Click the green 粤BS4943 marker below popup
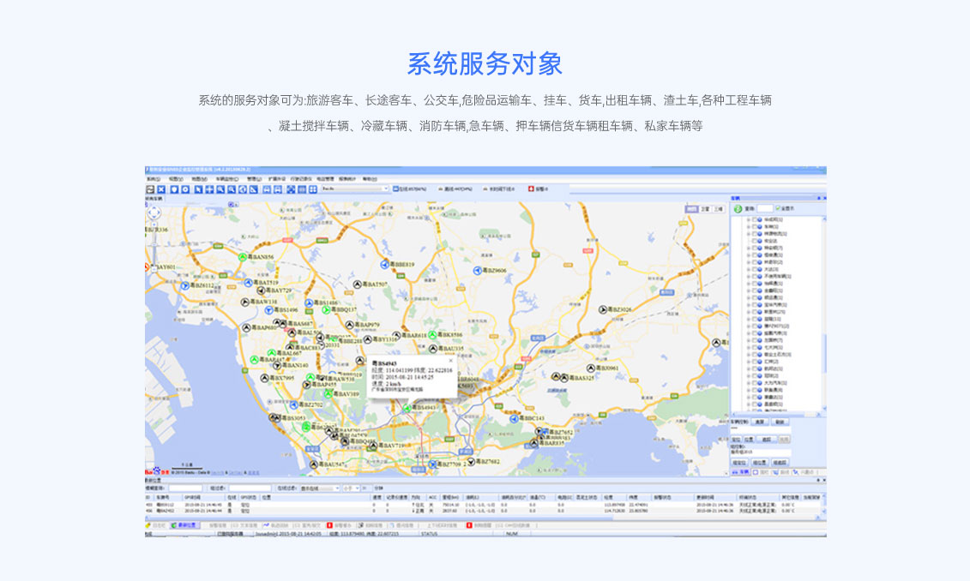Image resolution: width=970 pixels, height=581 pixels. 407,408
